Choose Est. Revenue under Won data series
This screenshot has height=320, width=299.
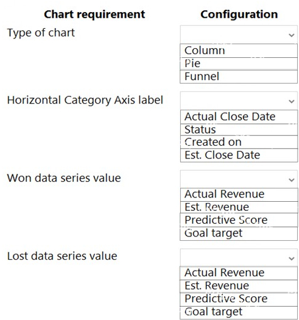tap(239, 207)
